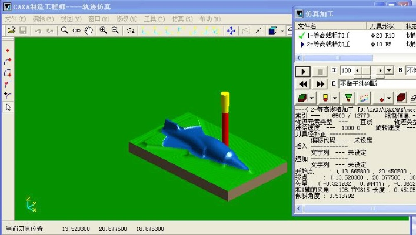
Task: Open the 不做干涉判断 interference combo box
Action: pos(377,84)
